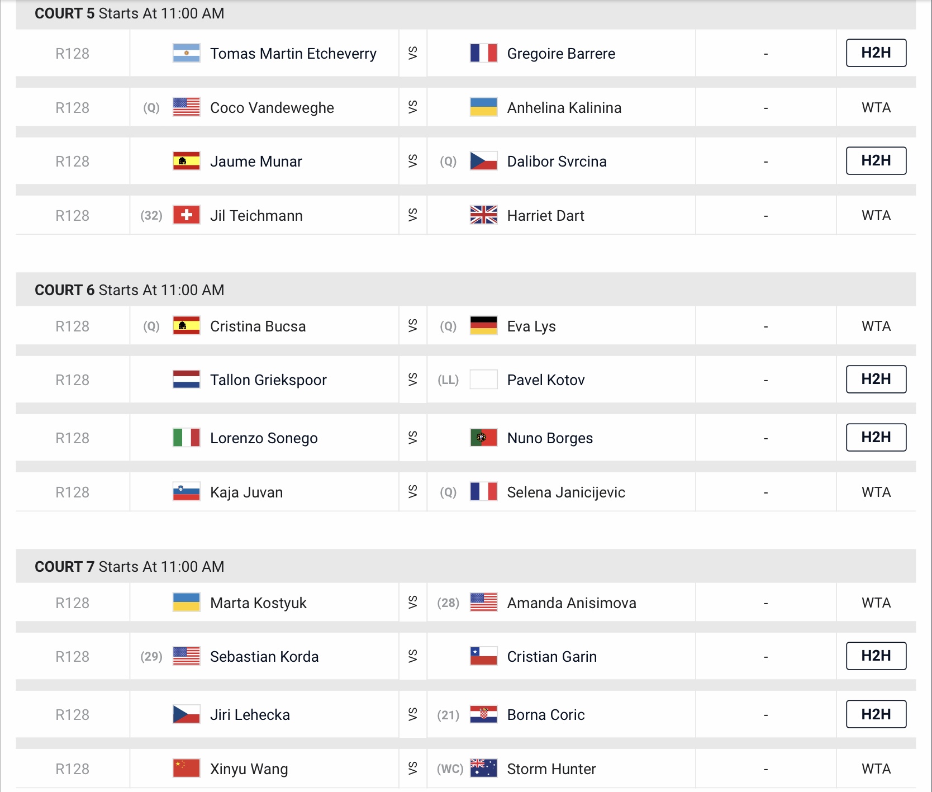Click Portugal flag beside Nuno Borges
This screenshot has width=932, height=792.
coord(483,438)
